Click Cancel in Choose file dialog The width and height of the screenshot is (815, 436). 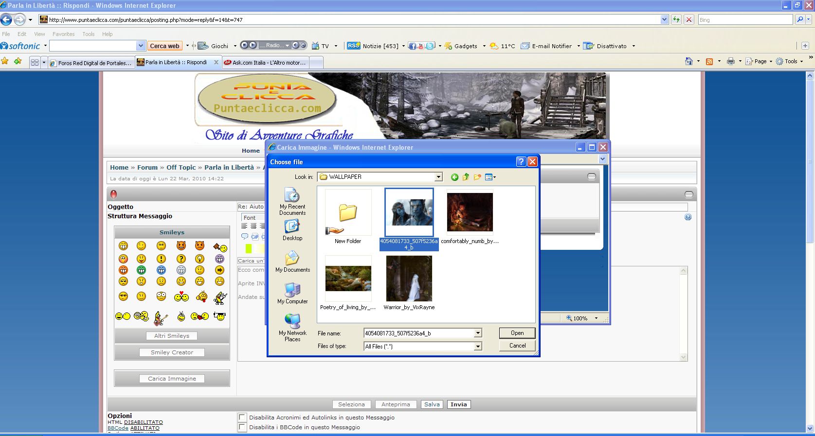(x=517, y=346)
